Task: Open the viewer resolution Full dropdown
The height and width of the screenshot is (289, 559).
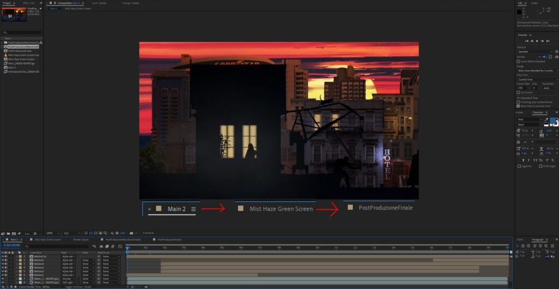Action: 72,233
